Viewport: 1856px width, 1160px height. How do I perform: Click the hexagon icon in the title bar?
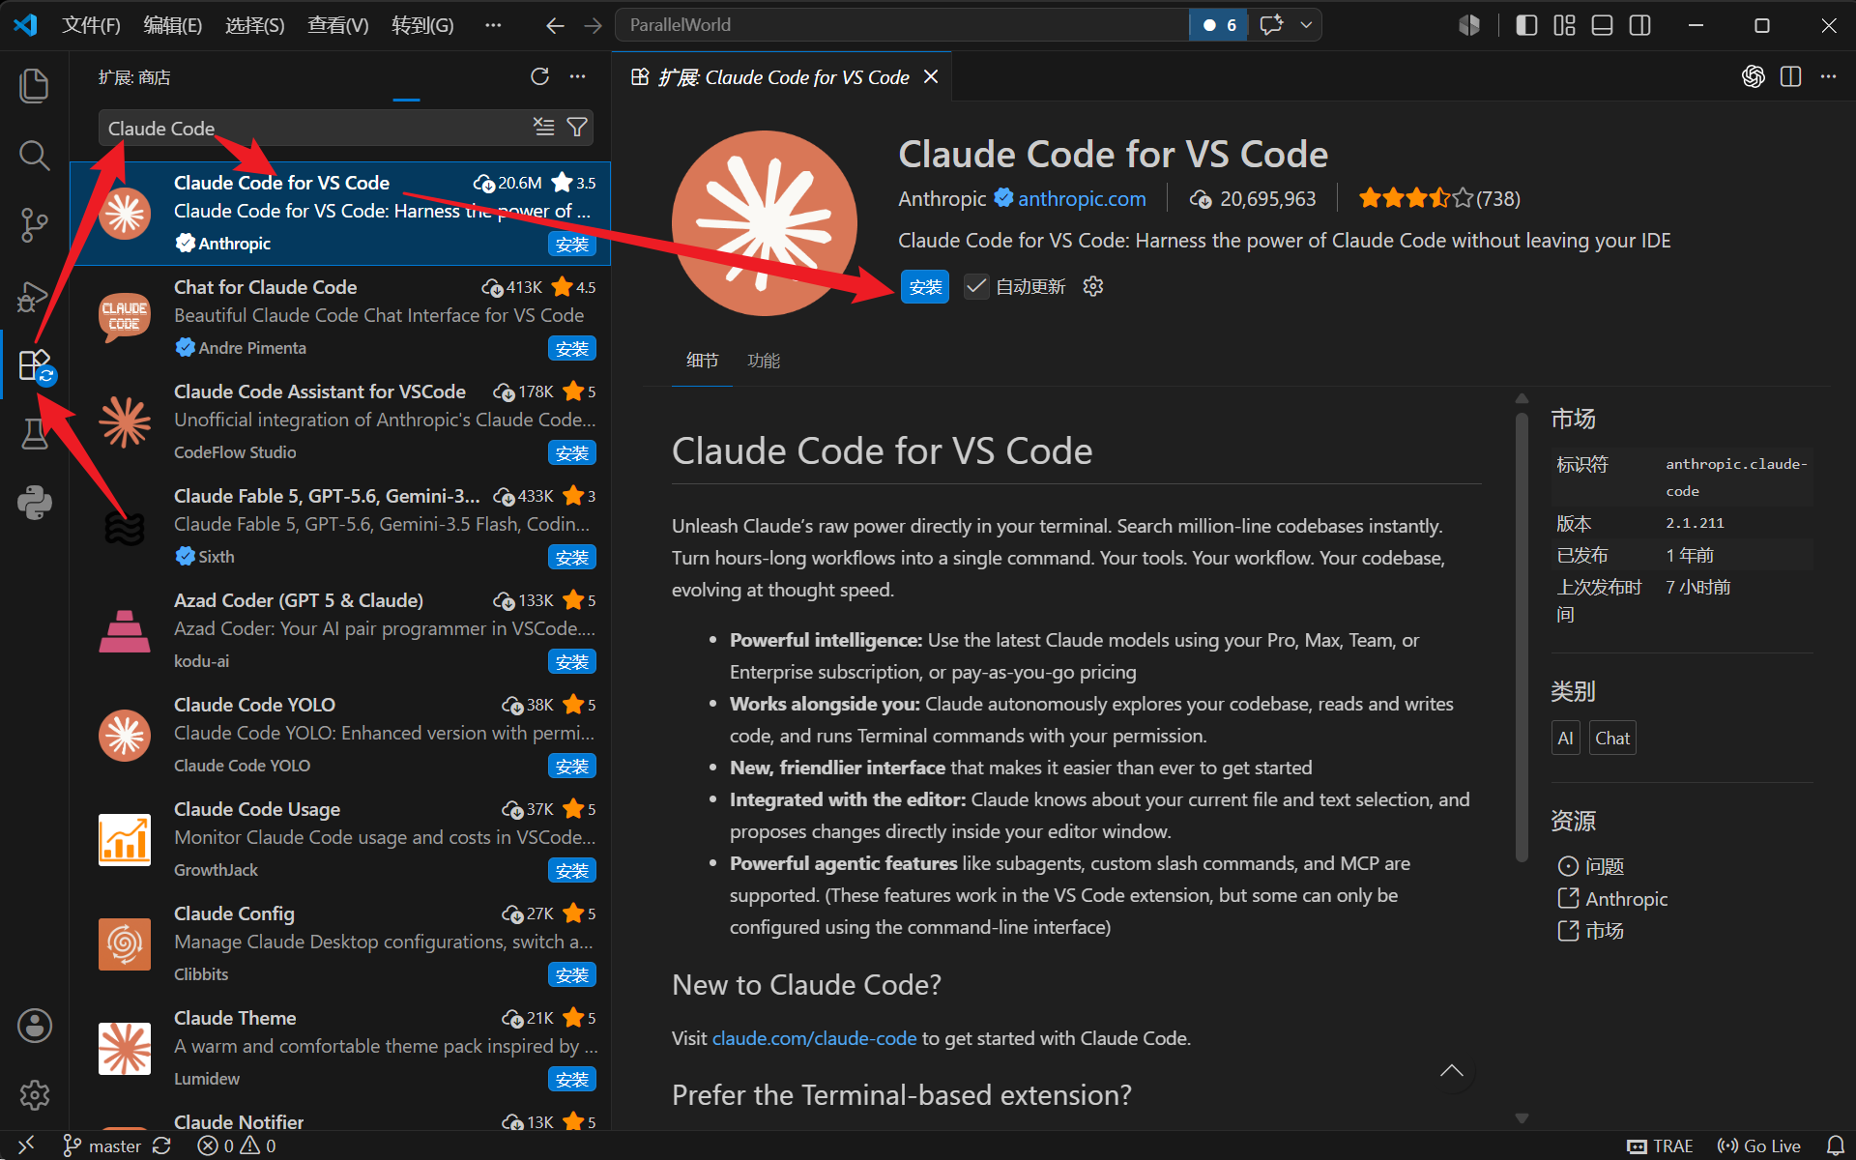(1469, 25)
